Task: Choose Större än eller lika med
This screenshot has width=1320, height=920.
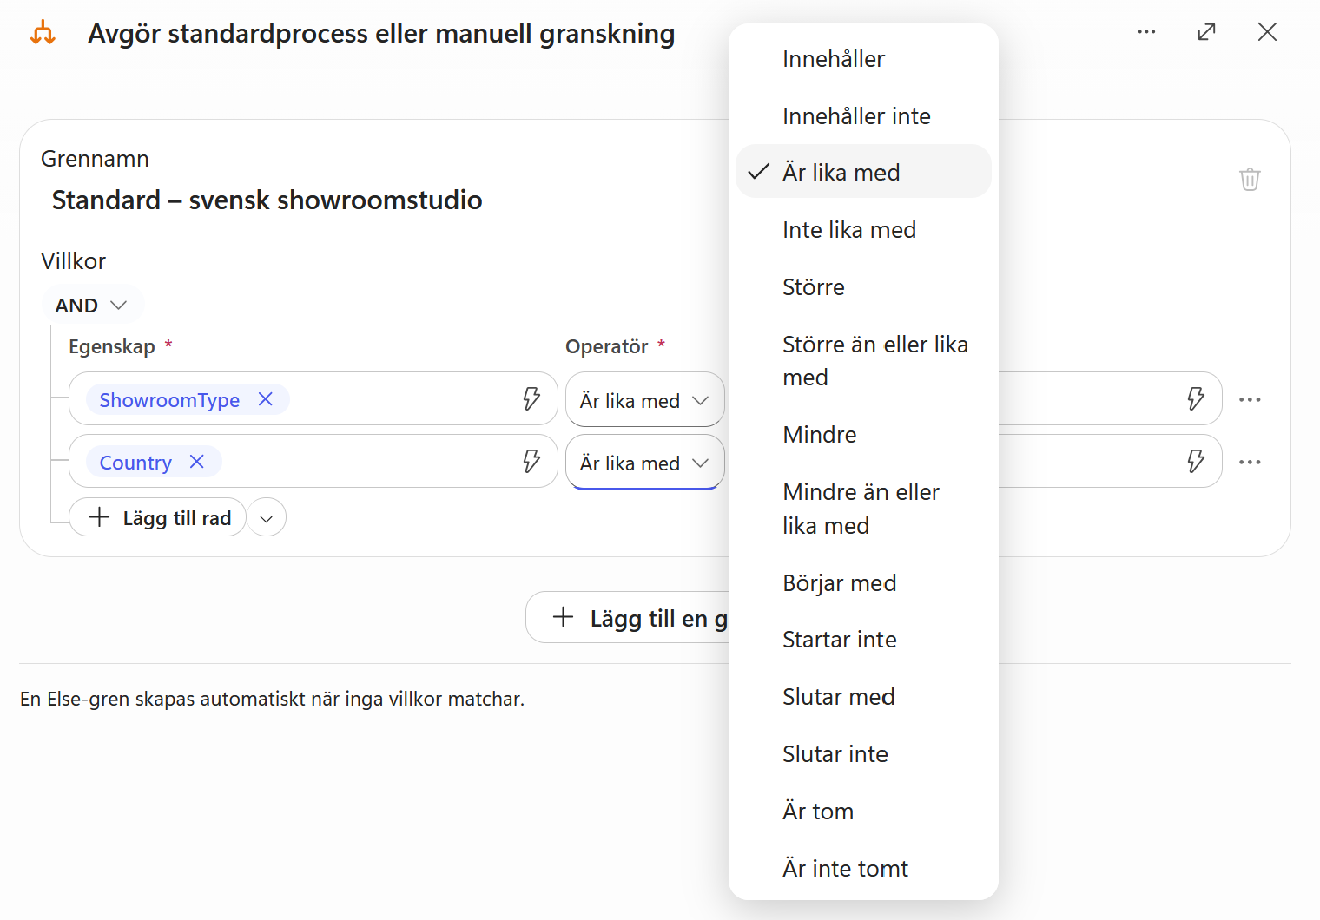Action: tap(863, 361)
